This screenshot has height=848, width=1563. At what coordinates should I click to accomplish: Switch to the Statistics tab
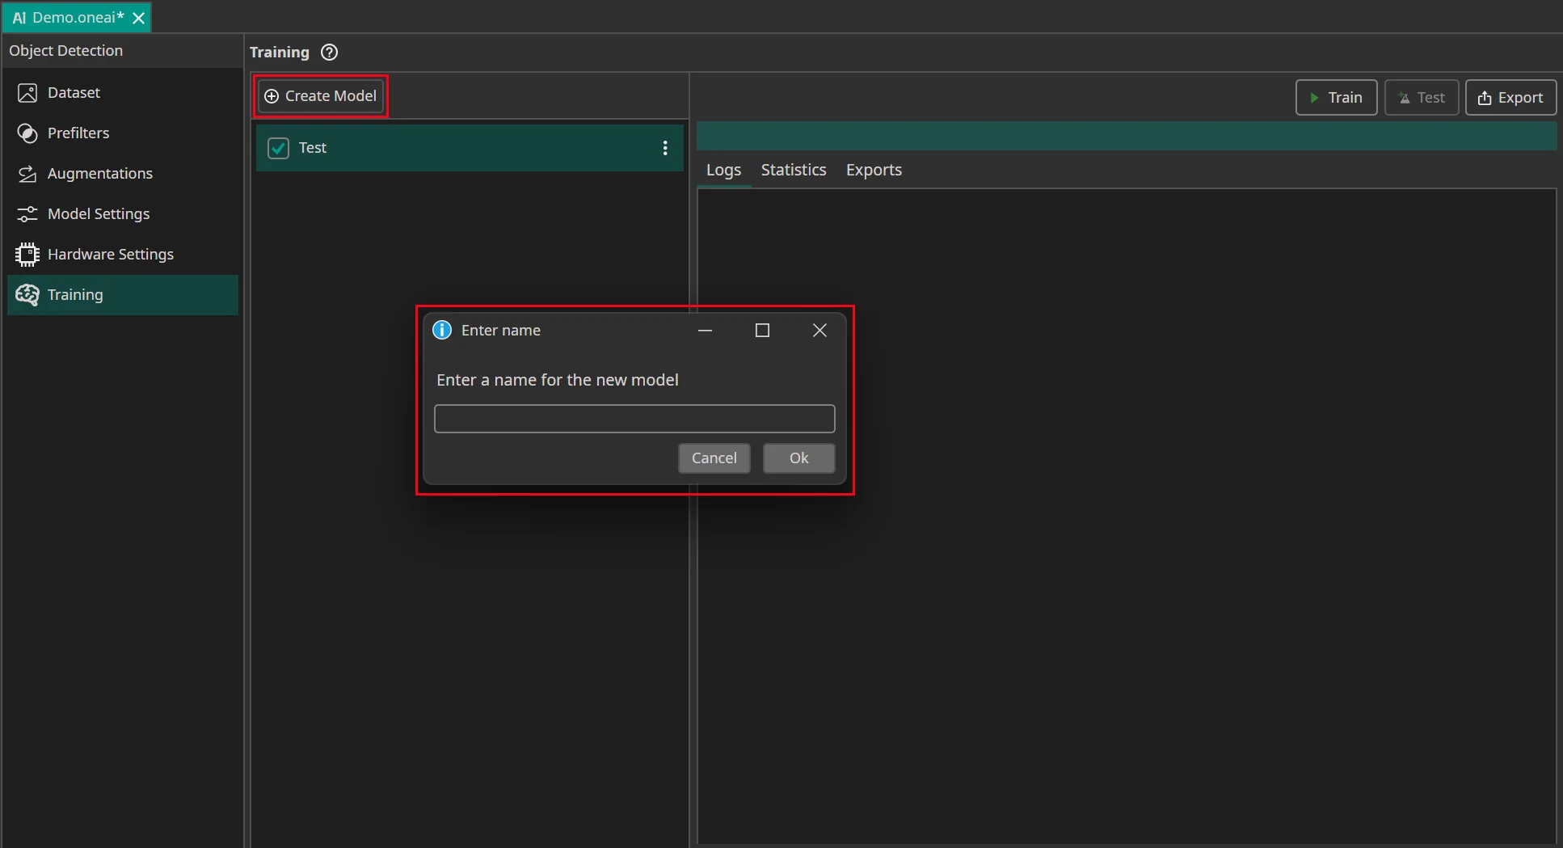pyautogui.click(x=793, y=170)
